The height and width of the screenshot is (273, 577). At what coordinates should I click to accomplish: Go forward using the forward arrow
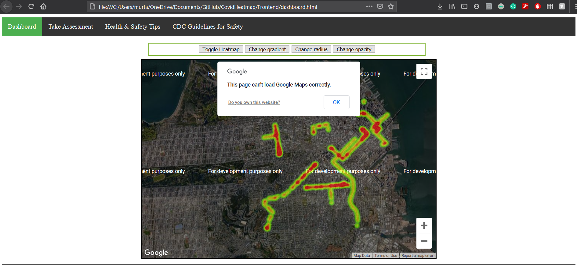coord(19,6)
